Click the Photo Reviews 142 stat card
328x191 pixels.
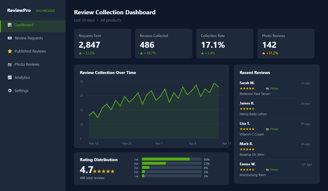point(286,44)
